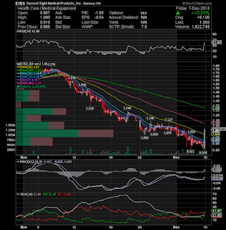Click the 1.50M volume scale label
The height and width of the screenshot is (230, 226).
point(10,125)
